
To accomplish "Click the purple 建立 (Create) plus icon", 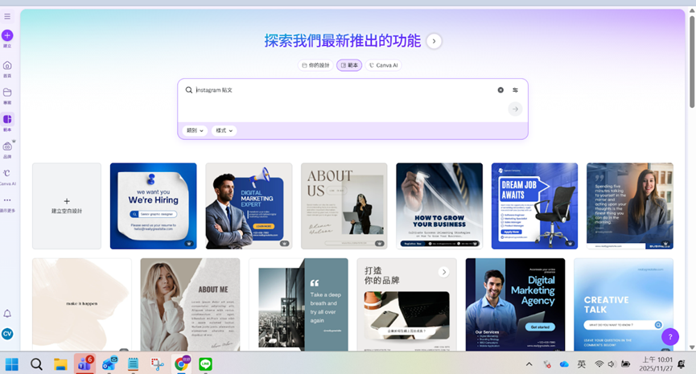I will click(7, 35).
